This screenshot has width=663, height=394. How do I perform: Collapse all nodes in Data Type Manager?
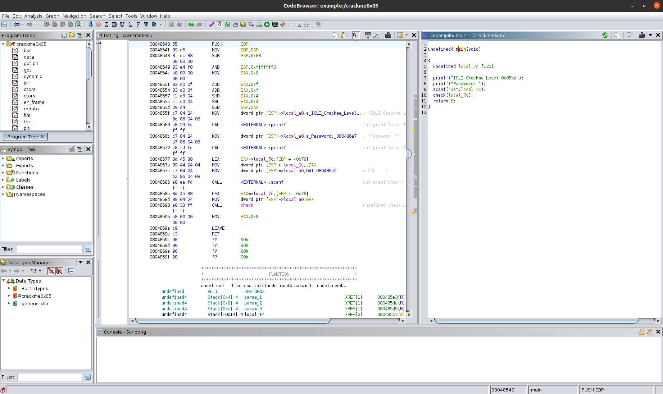pos(71,271)
